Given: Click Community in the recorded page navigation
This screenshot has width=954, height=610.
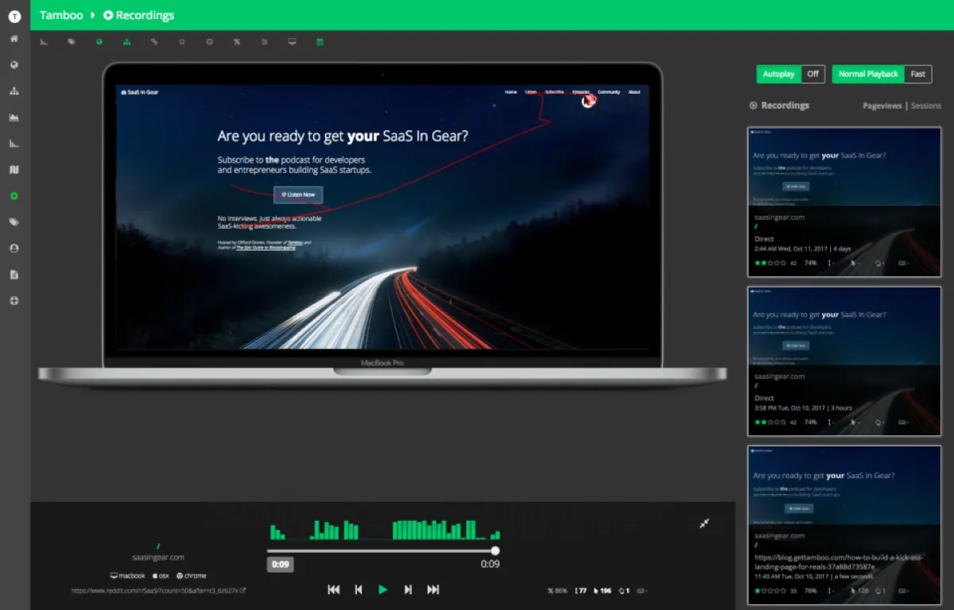Looking at the screenshot, I should pyautogui.click(x=609, y=92).
